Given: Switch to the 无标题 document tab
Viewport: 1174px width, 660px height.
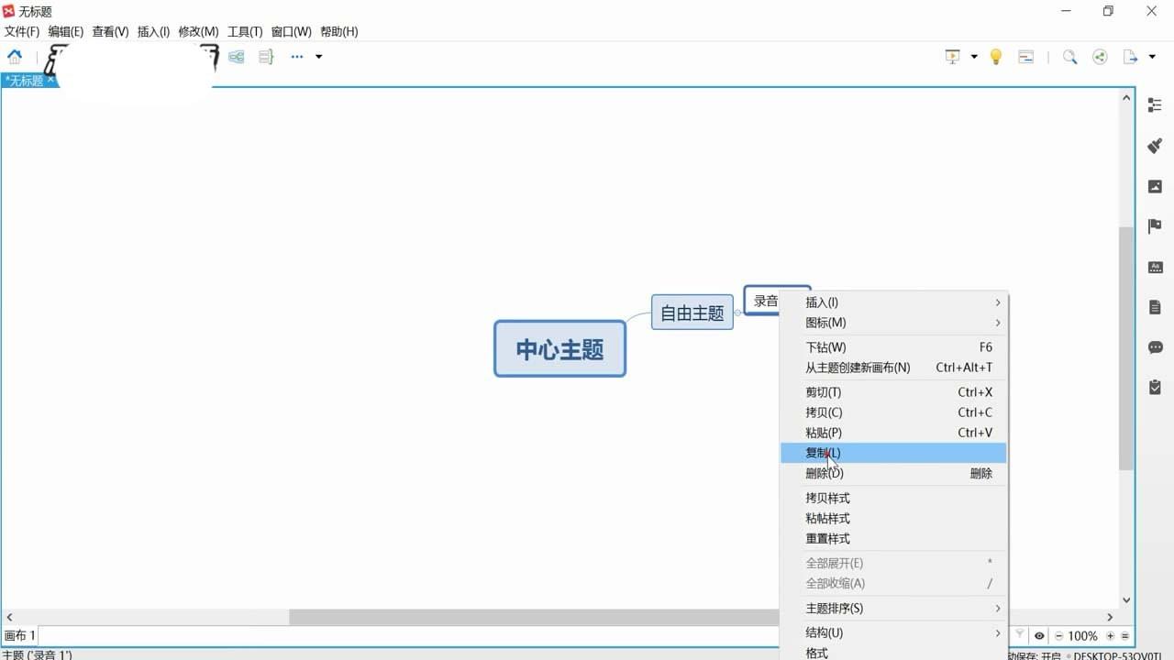Looking at the screenshot, I should point(26,80).
